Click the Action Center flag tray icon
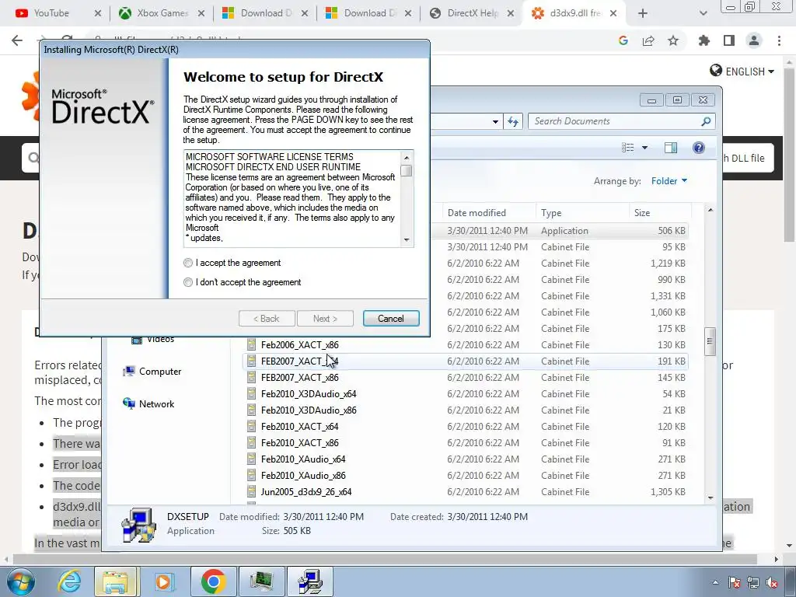796x597 pixels. (x=734, y=582)
